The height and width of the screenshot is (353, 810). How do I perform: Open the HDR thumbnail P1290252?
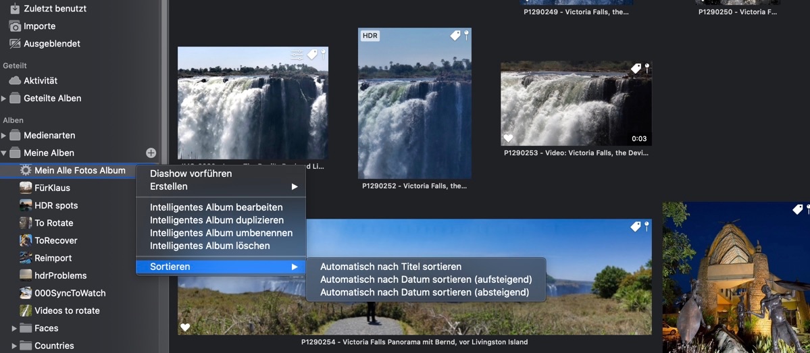pyautogui.click(x=414, y=103)
